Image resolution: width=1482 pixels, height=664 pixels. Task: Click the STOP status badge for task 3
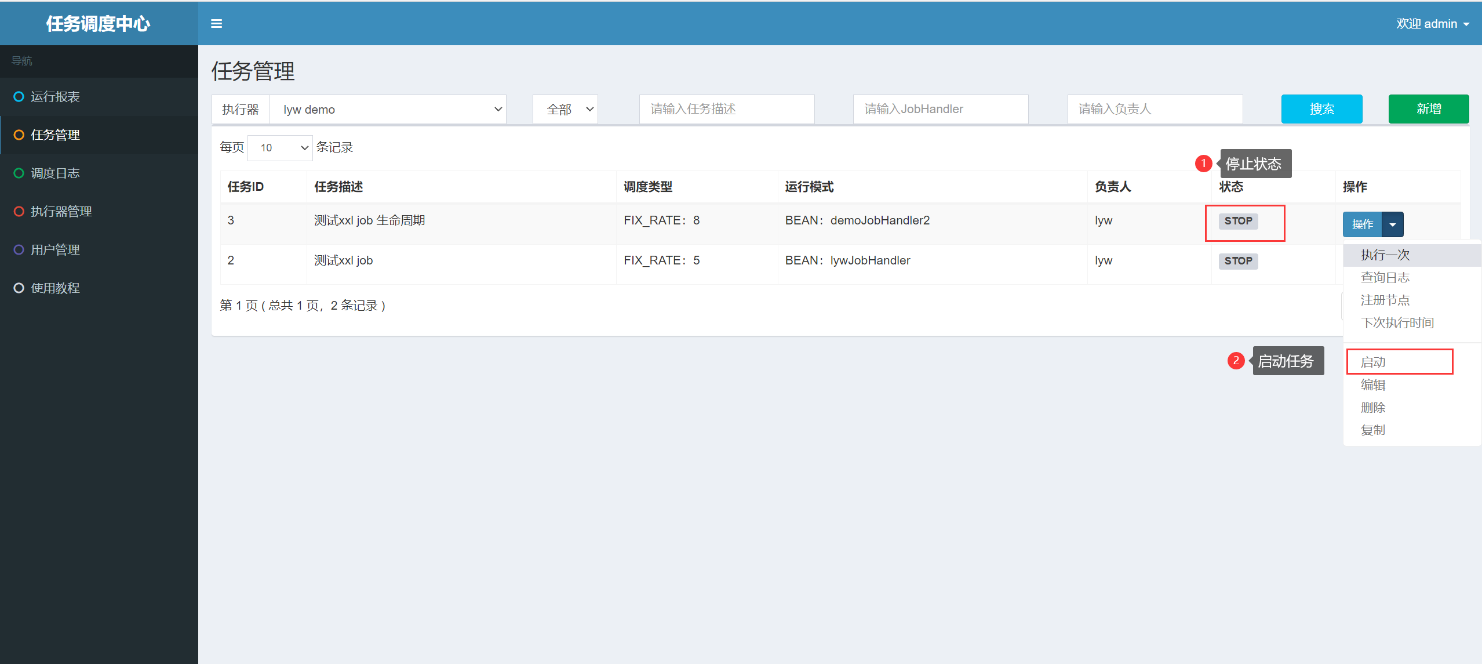coord(1239,221)
